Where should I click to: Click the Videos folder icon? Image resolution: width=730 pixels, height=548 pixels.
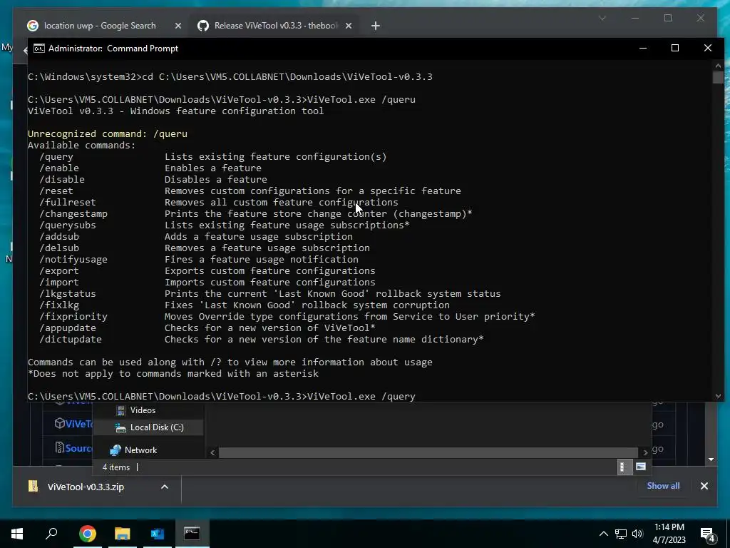tap(120, 410)
